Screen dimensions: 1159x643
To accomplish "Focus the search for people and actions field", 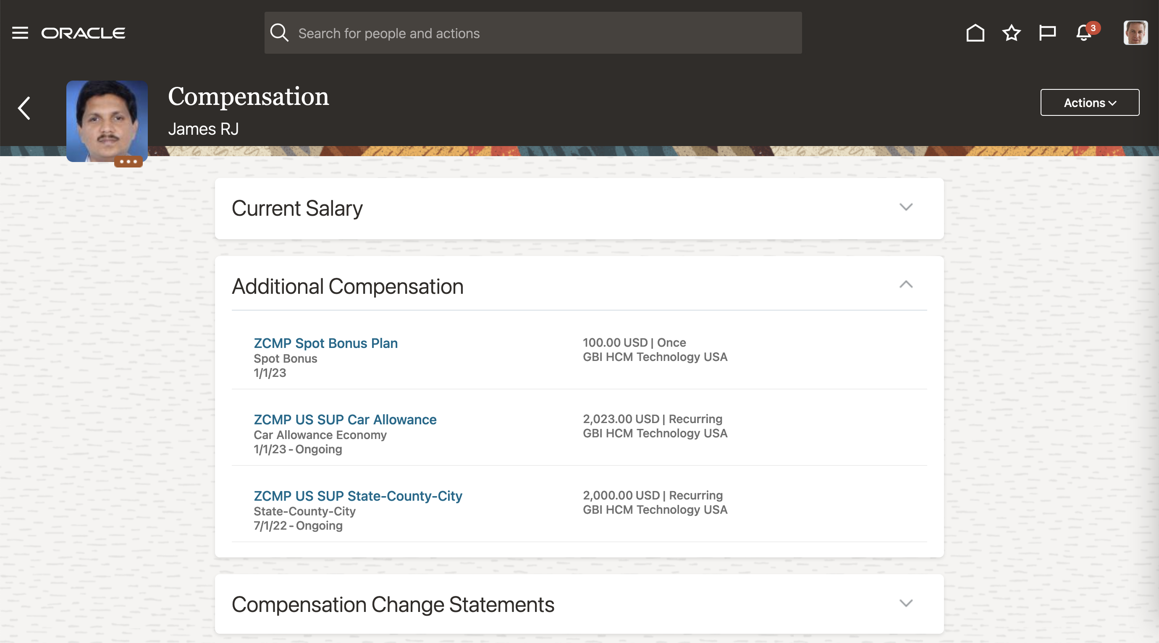I will 540,33.
